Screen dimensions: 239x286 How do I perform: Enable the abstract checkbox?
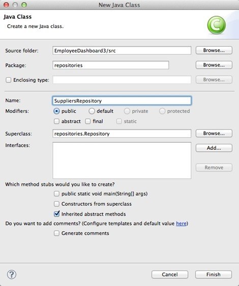pyautogui.click(x=56, y=121)
